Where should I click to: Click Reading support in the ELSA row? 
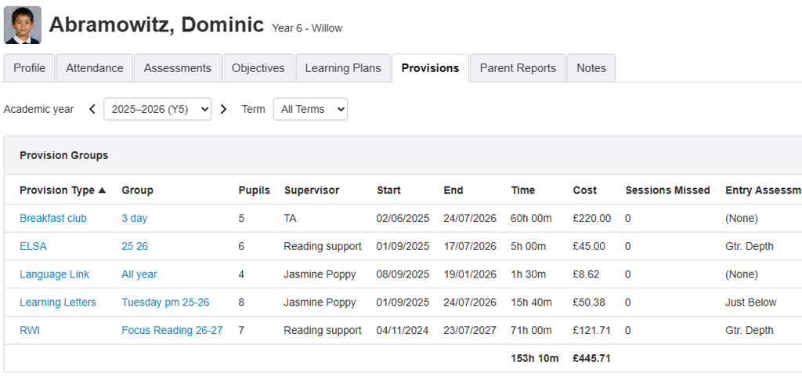323,247
